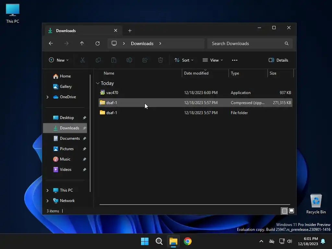Select the dsaf-1 compressed zip file
This screenshot has height=249, width=332.
(196, 103)
